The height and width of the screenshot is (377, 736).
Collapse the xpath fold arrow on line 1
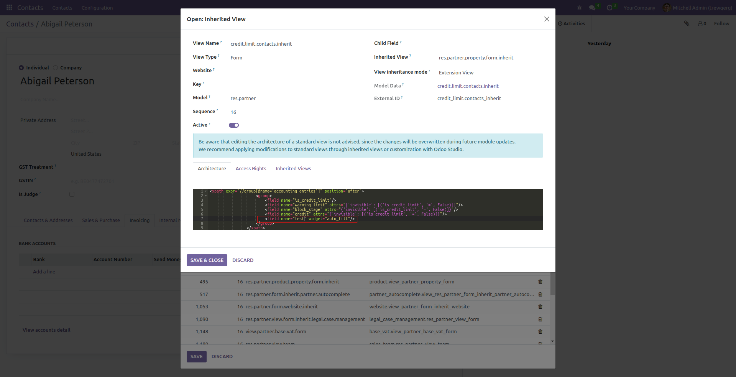click(206, 191)
